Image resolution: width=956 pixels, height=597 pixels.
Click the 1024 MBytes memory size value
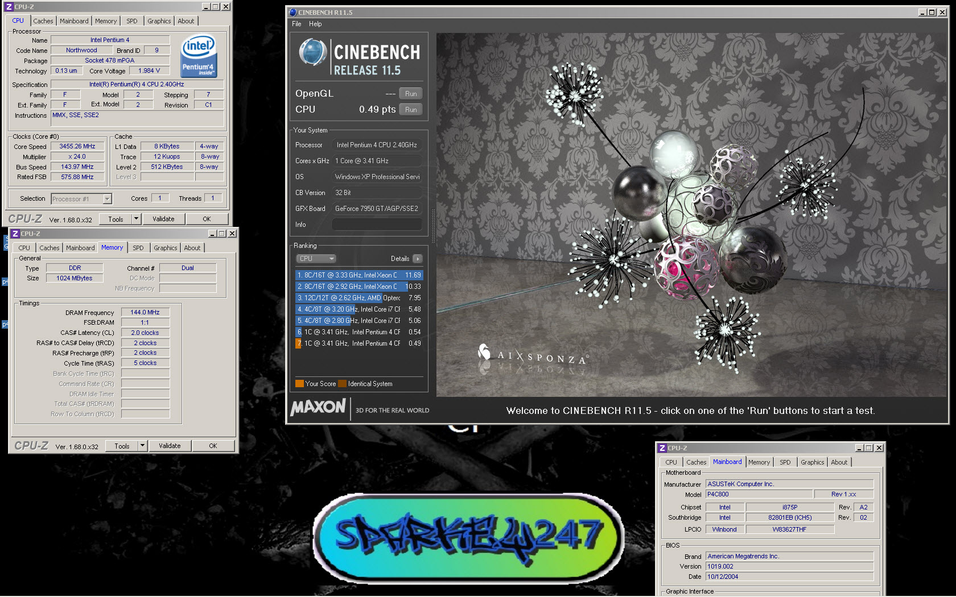tap(75, 278)
